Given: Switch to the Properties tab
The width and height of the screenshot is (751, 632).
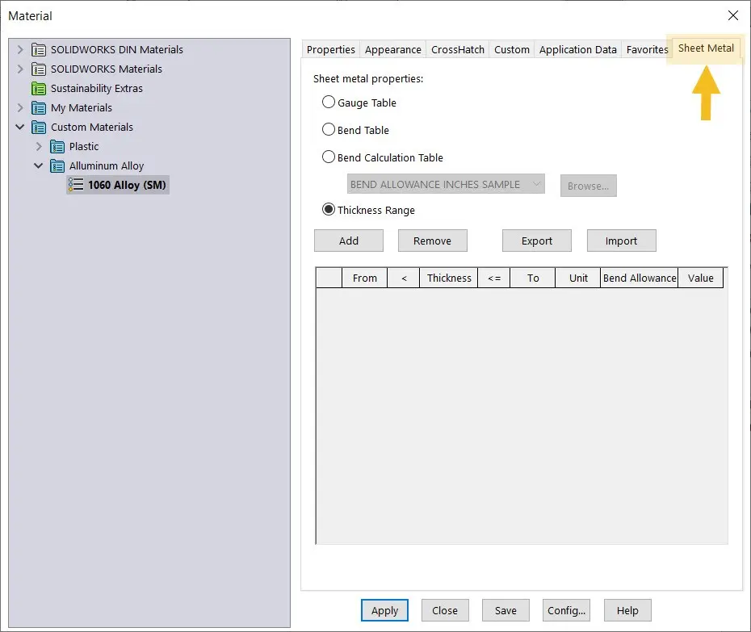Looking at the screenshot, I should [x=330, y=49].
